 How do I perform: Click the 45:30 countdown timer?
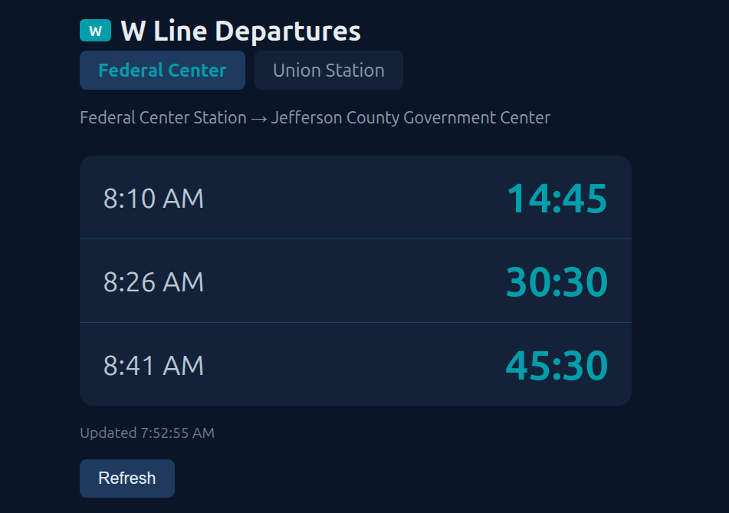click(557, 364)
